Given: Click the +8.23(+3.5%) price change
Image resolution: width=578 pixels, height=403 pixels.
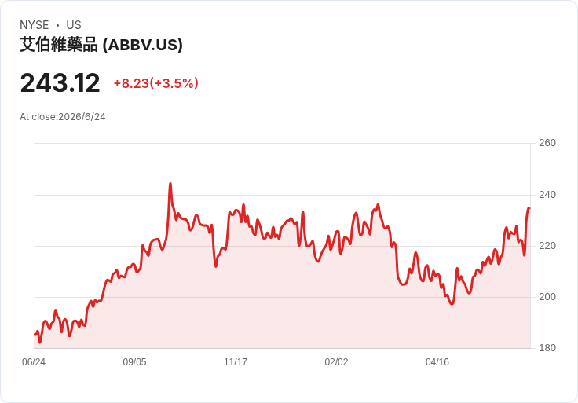Looking at the screenshot, I should point(156,83).
